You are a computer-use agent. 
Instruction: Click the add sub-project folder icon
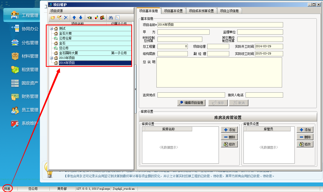click(59, 18)
